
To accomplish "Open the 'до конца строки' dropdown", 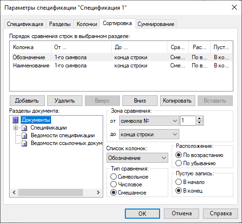I will (x=149, y=134).
